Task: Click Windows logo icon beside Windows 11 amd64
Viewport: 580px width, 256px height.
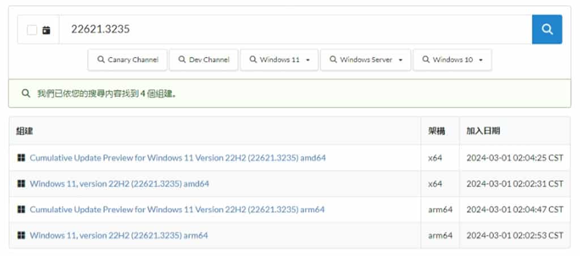Action: [x=21, y=184]
